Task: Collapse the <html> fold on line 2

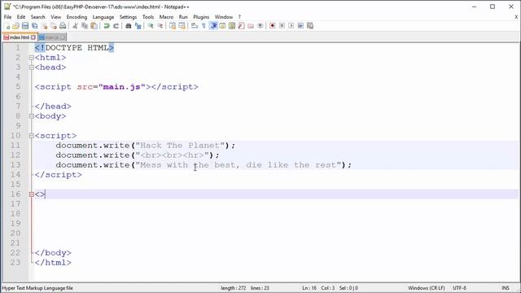Action: click(31, 58)
